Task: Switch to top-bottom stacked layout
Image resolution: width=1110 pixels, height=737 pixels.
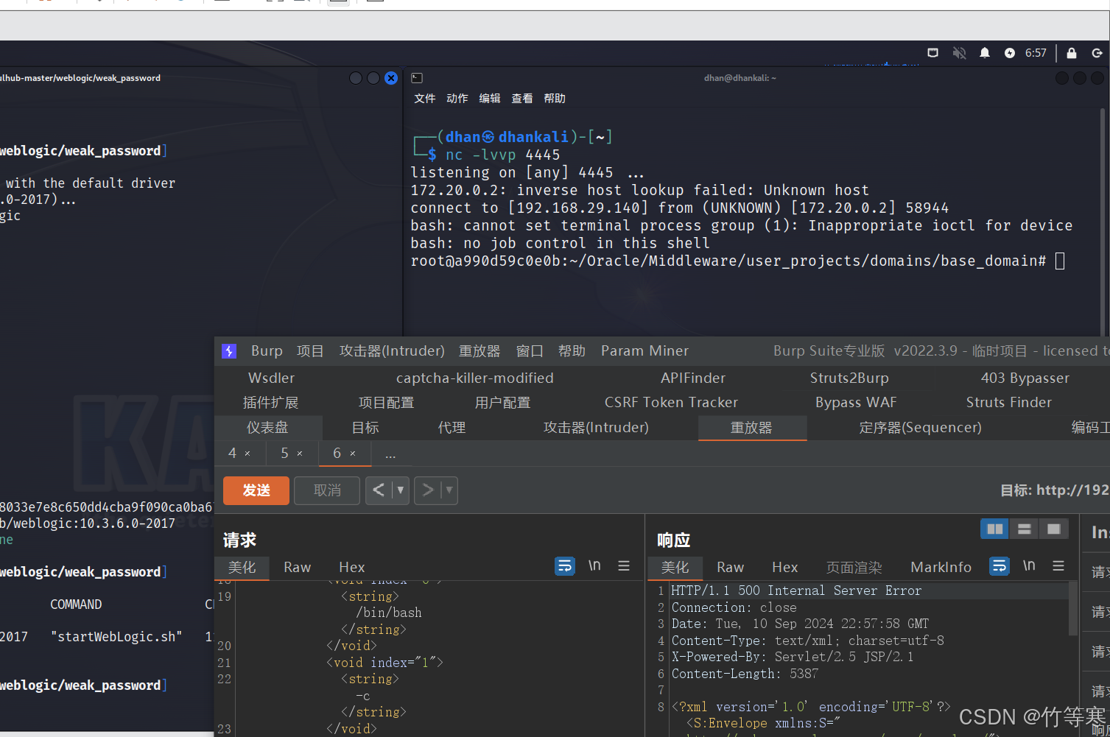Action: [x=1024, y=529]
